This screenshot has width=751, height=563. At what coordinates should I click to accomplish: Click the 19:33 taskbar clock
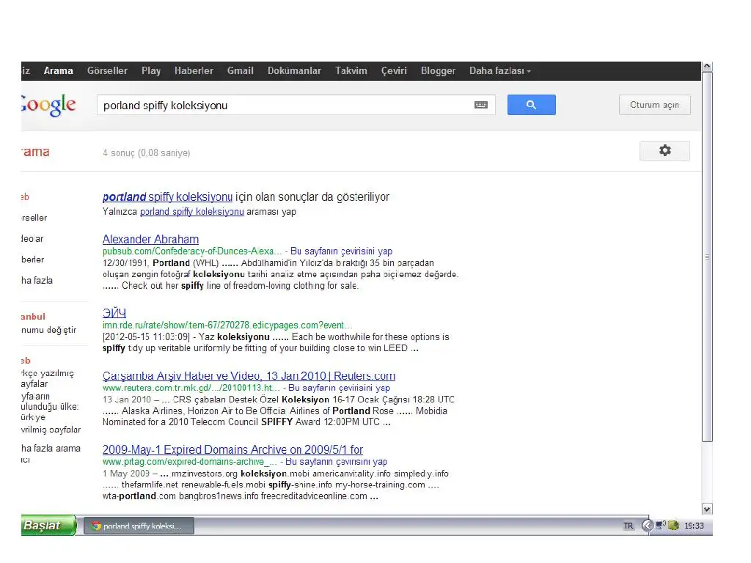(x=694, y=526)
